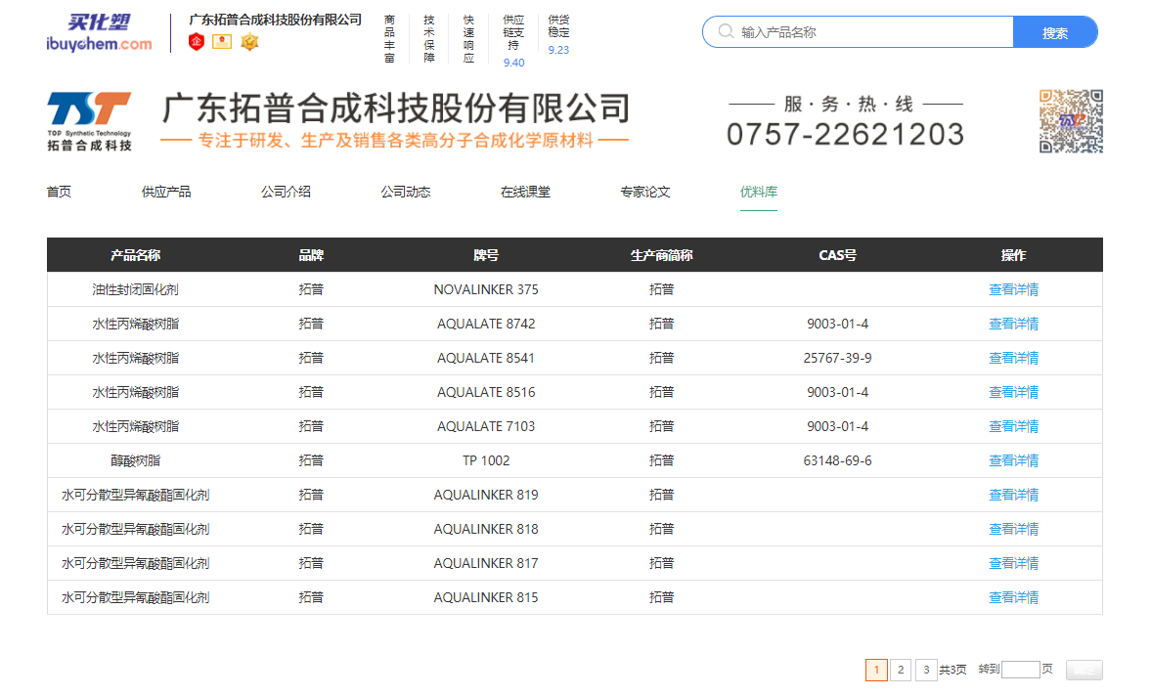Click the 快速响应 label
Image resolution: width=1151 pixels, height=696 pixels.
[468, 39]
